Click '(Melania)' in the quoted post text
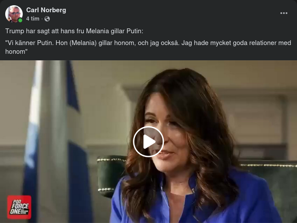Image resolution: width=297 pixels, height=223 pixels. click(x=83, y=43)
